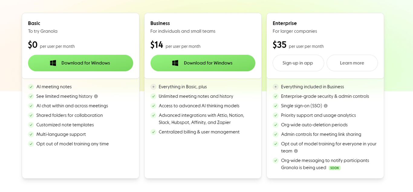Screen dimensions: 413x192
Task: Click checkmark icon next to AI meeting notes
Action: [x=31, y=87]
